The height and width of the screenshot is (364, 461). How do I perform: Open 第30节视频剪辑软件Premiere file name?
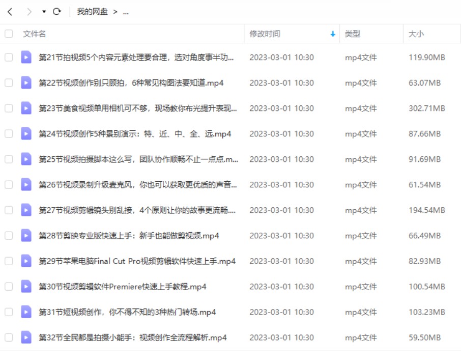click(x=122, y=287)
